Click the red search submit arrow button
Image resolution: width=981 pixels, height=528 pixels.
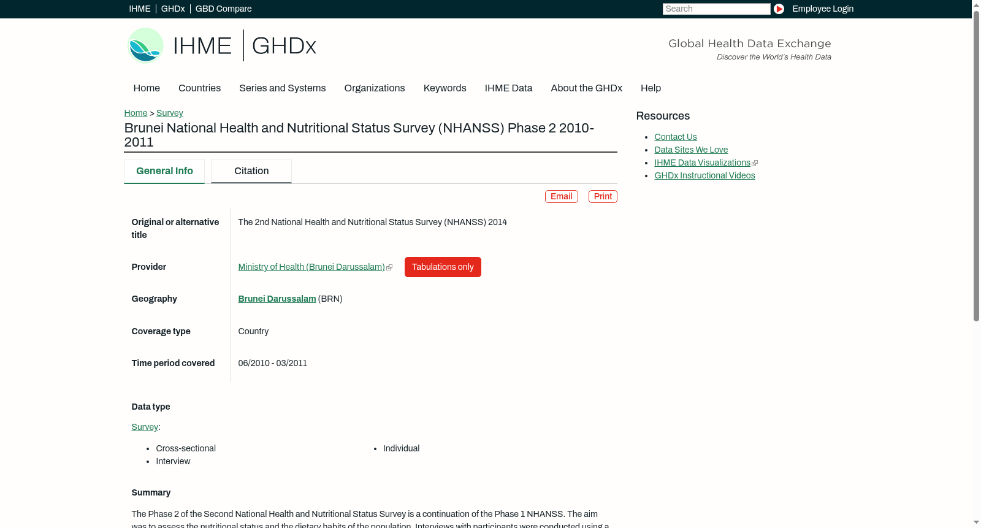[779, 9]
